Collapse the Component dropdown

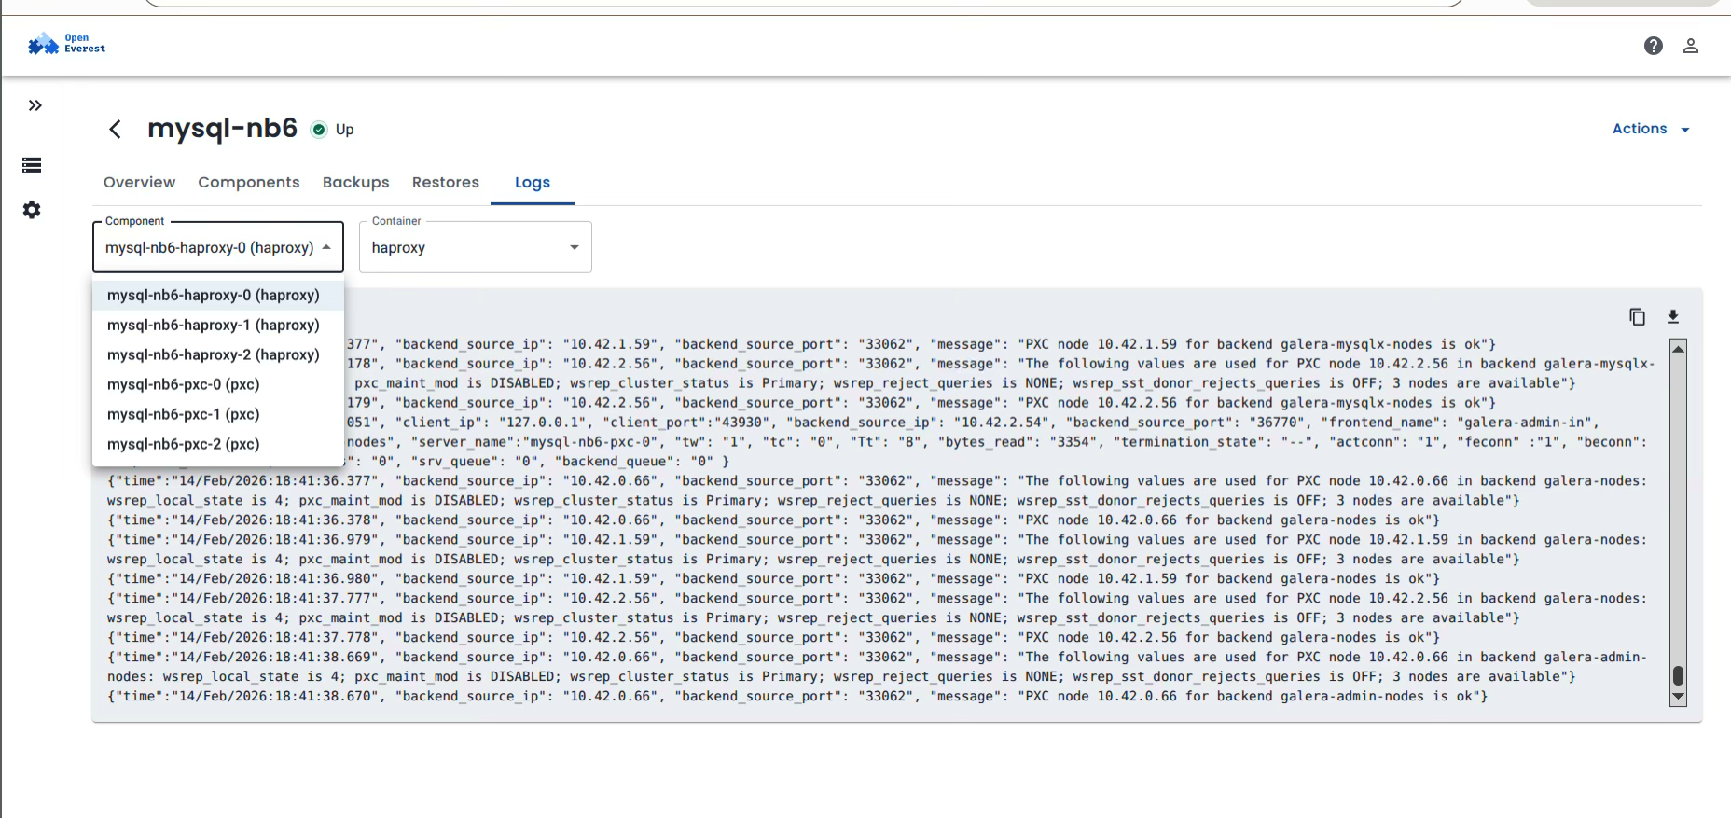tap(326, 247)
